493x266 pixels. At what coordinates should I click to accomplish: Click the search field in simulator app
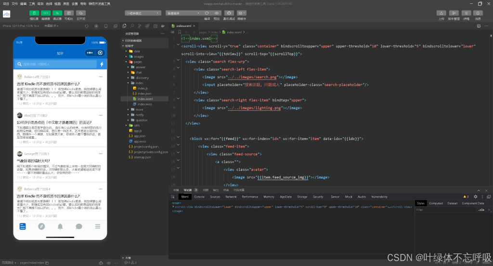point(55,64)
